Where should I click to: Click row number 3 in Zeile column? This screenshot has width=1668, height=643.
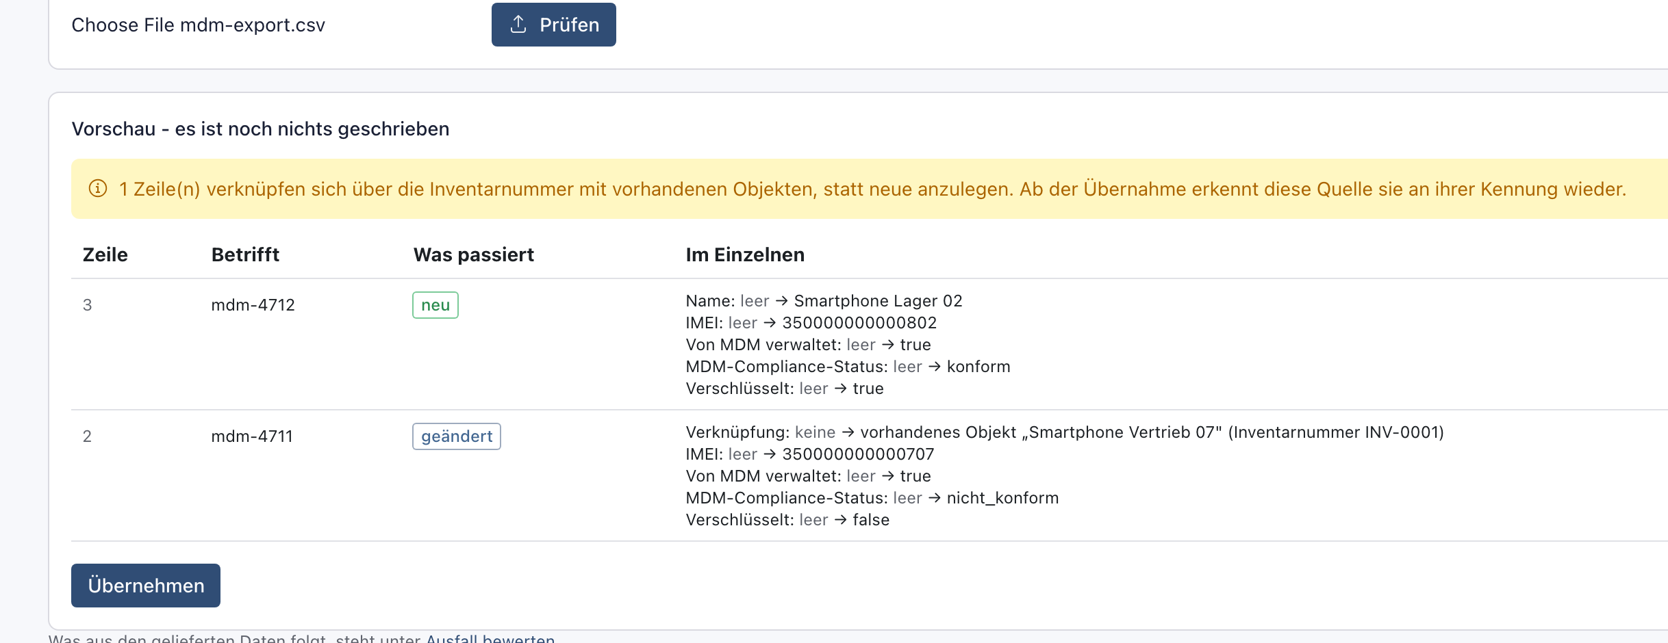tap(87, 305)
